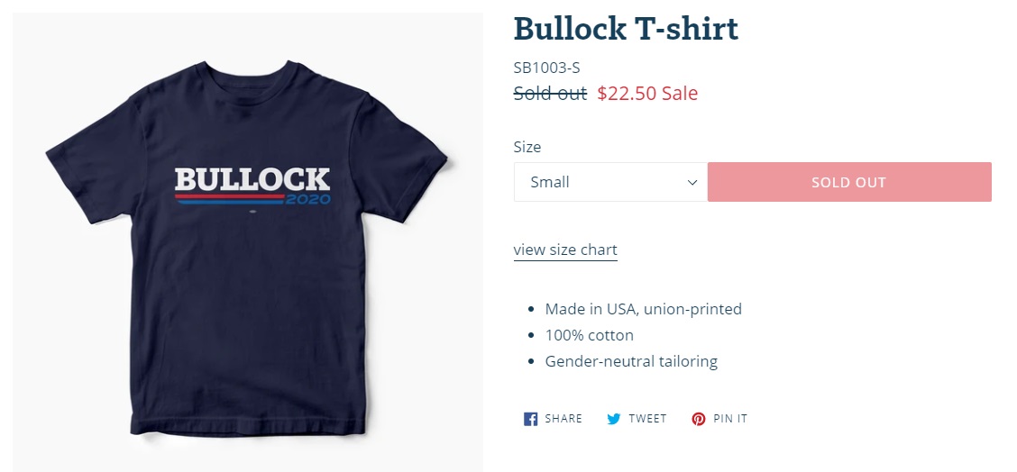This screenshot has width=1017, height=472.
Task: Click the crossed-out Sold out text
Action: tap(550, 94)
